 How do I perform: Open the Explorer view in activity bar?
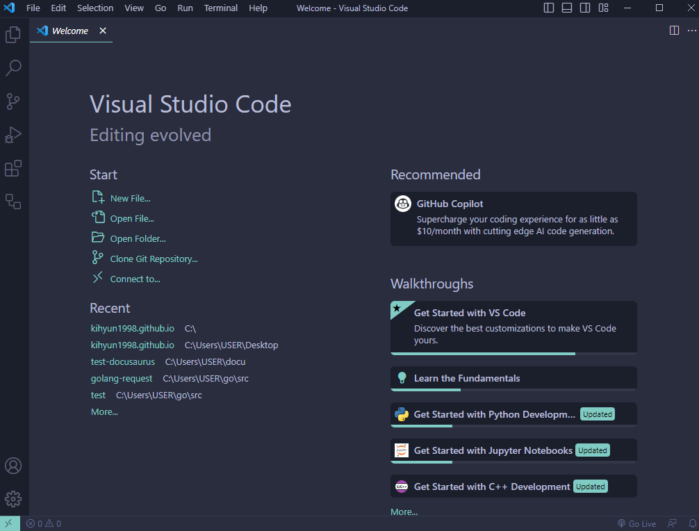pos(13,34)
